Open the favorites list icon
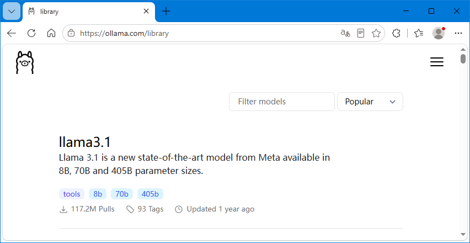Screen dimensions: 470x243 pos(419,33)
